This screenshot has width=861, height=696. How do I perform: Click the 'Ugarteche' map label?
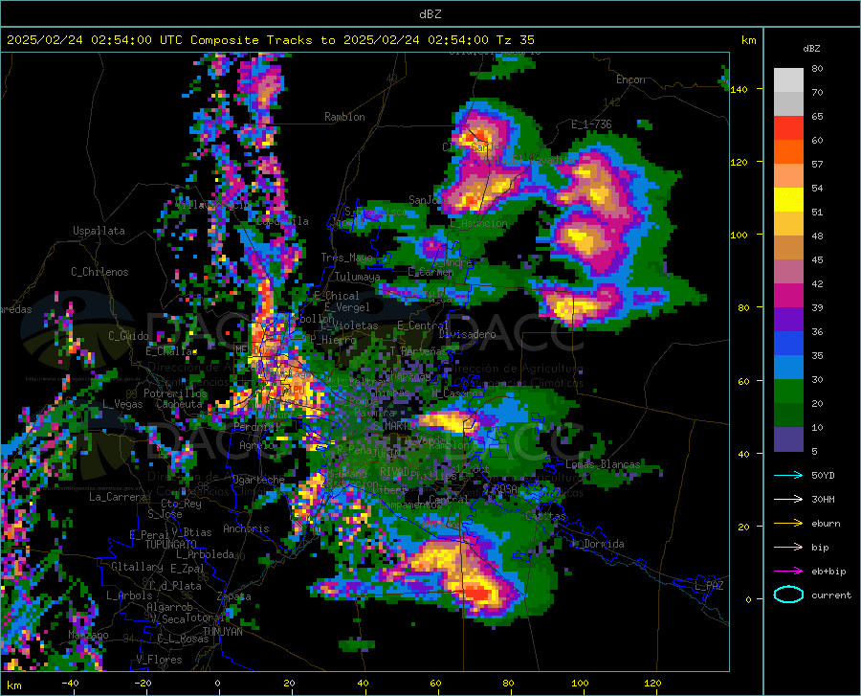pyautogui.click(x=258, y=480)
